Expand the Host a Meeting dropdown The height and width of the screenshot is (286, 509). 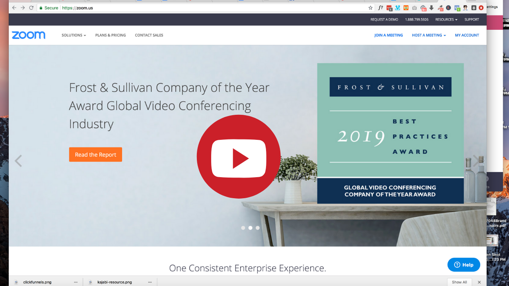[x=429, y=35]
